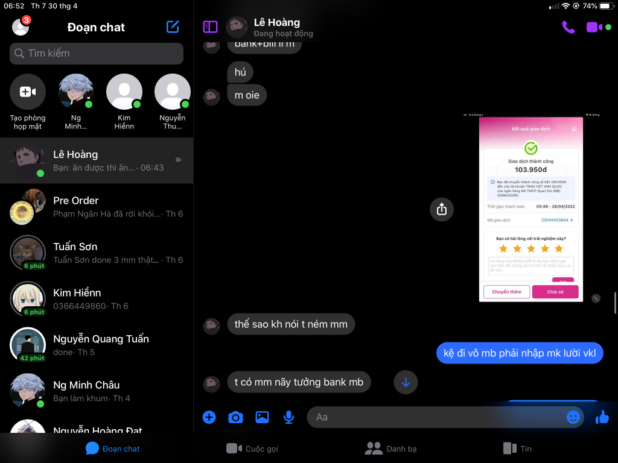This screenshot has height=463, width=618.
Task: Switch to Cuộc gọi tab
Action: click(x=252, y=449)
